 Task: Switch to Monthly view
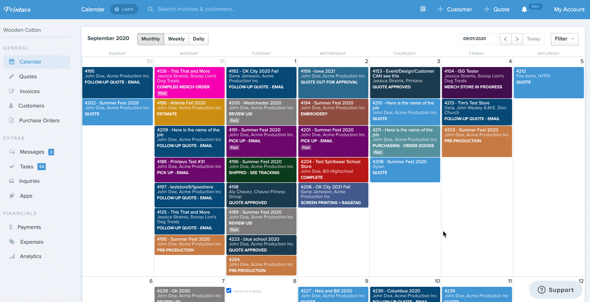point(151,39)
